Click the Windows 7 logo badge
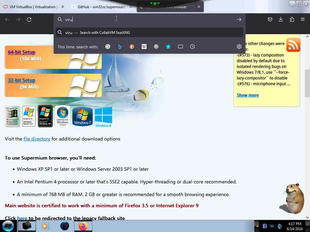Viewport: 310px width, 232px height. [x=82, y=117]
